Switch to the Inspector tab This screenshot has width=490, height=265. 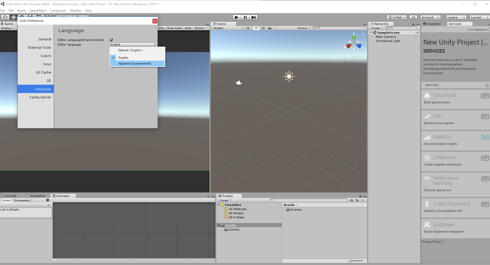tap(432, 24)
